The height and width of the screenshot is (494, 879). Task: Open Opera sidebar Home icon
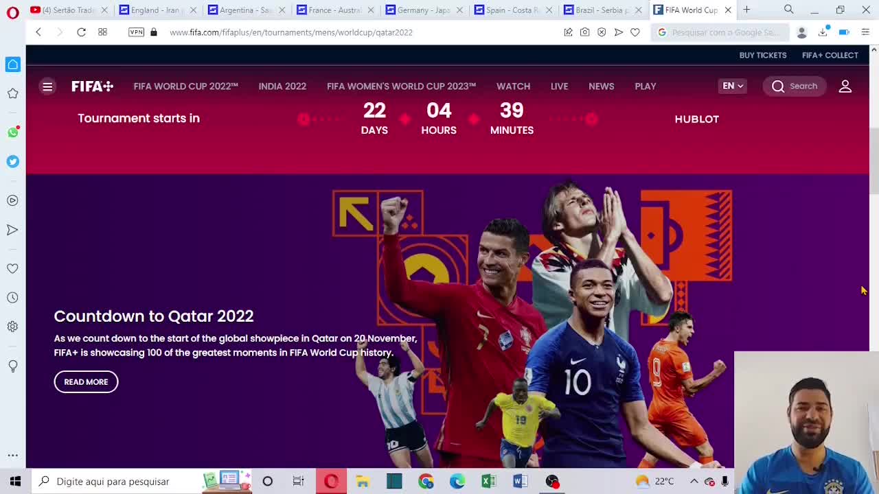coord(12,64)
